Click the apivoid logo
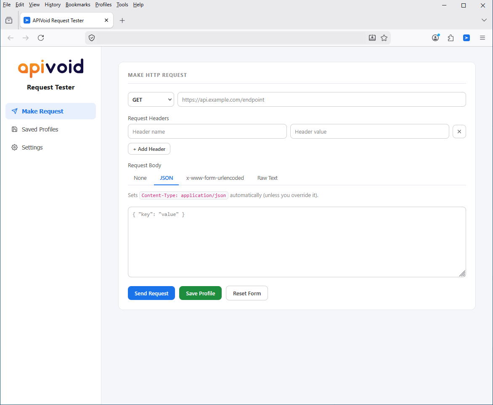 click(x=50, y=68)
